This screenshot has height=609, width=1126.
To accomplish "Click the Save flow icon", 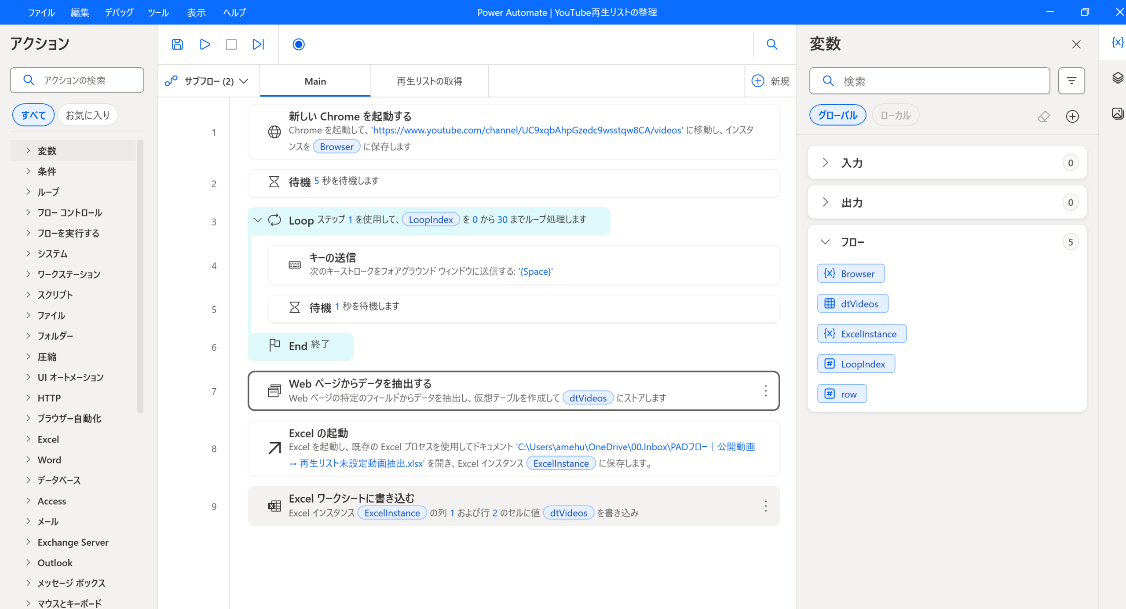I will coord(177,44).
